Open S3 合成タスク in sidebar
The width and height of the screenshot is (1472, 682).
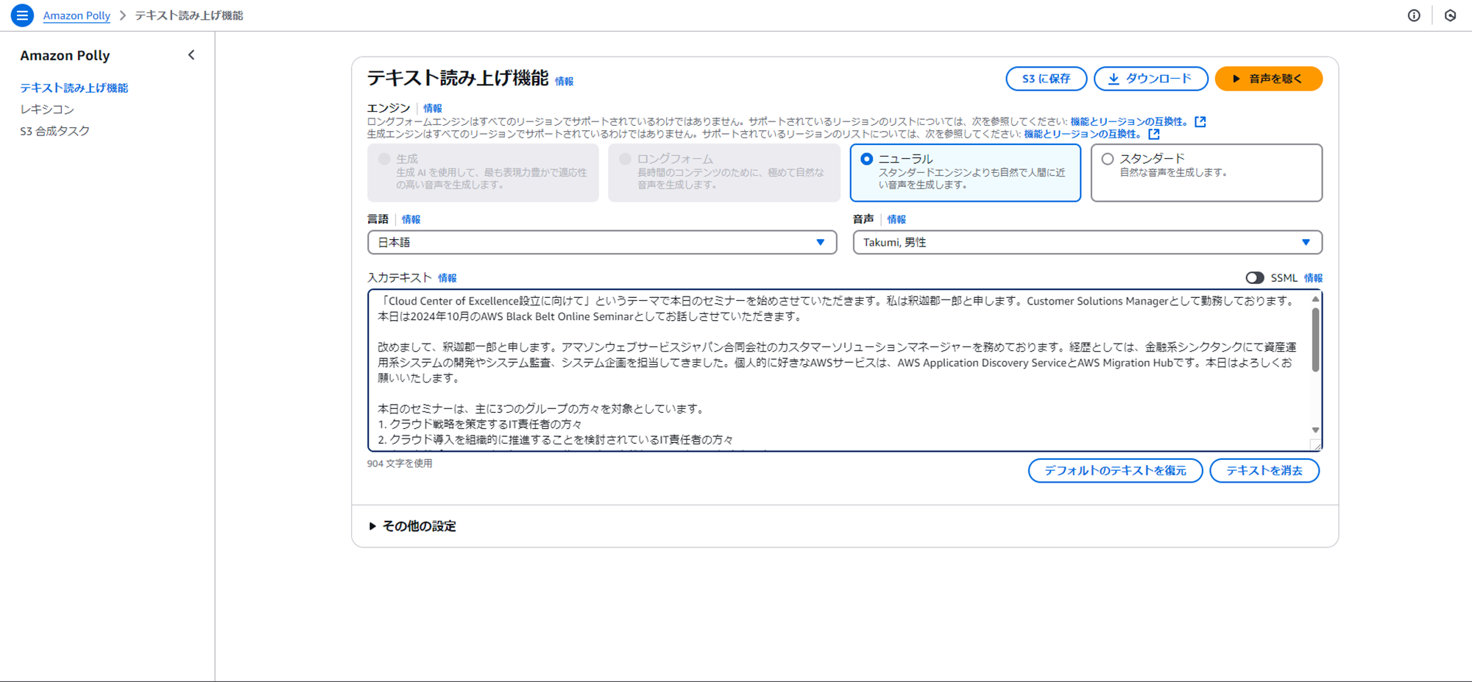[x=54, y=131]
